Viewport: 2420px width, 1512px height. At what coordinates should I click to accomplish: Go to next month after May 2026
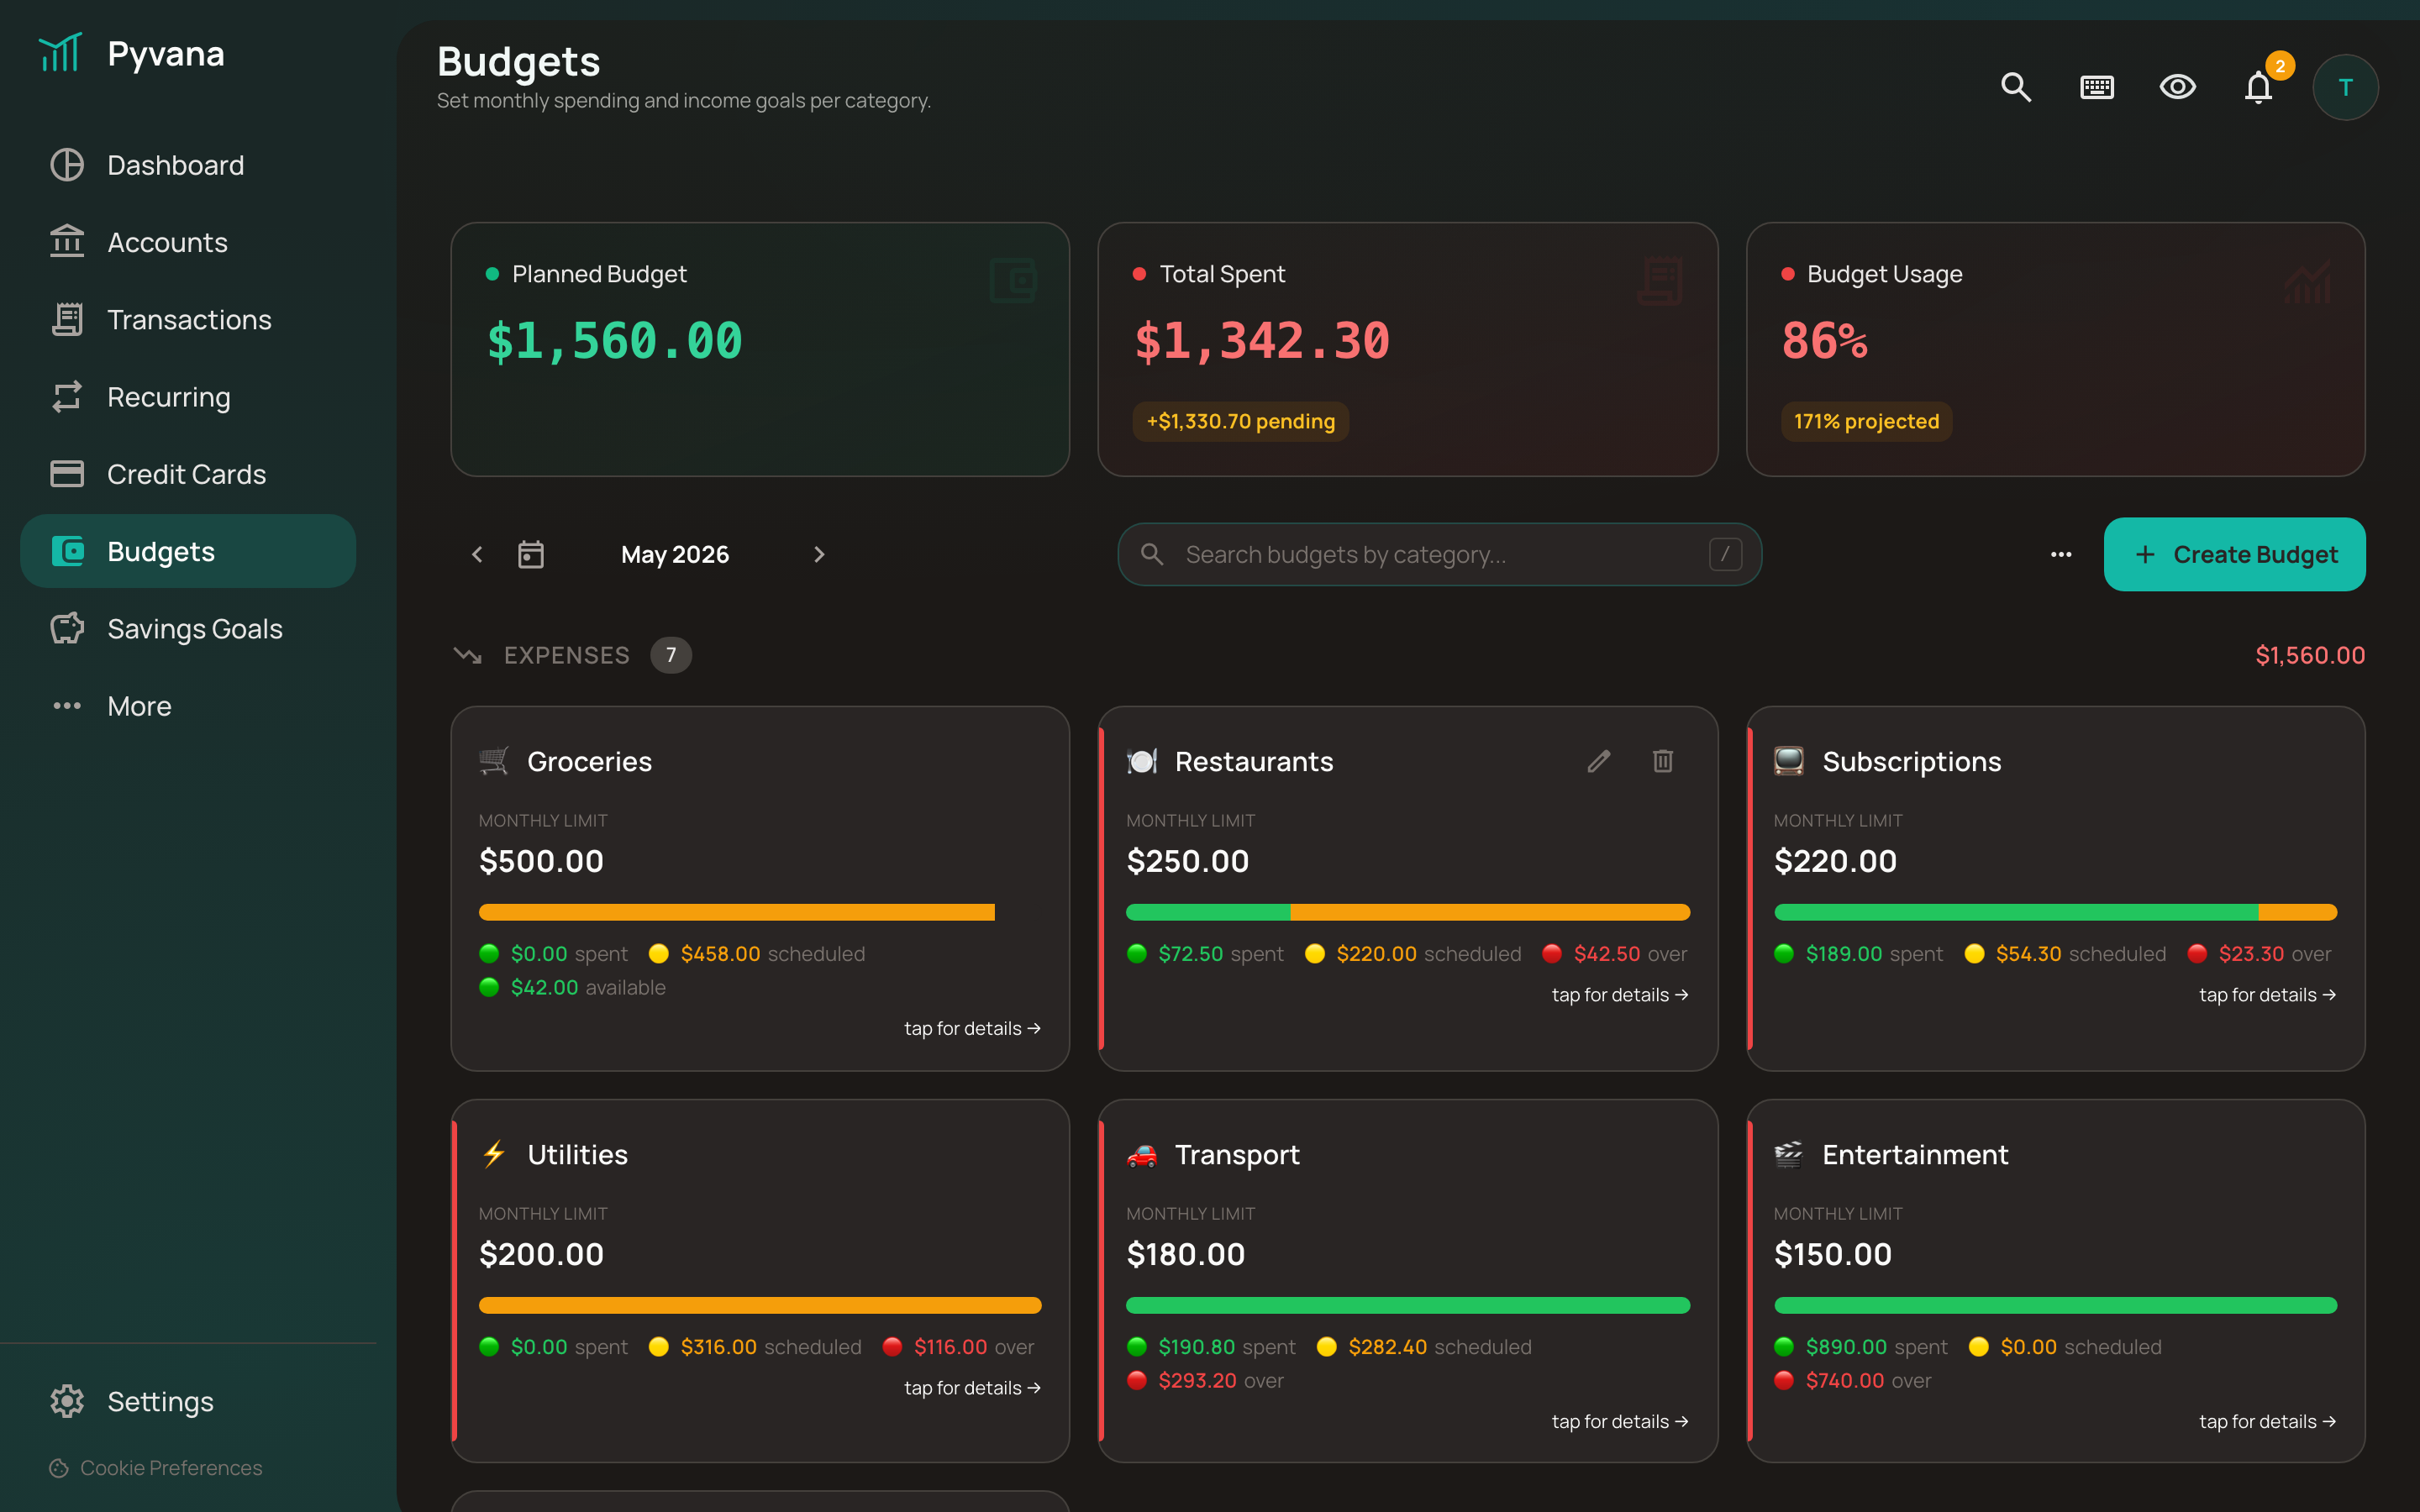(x=818, y=554)
